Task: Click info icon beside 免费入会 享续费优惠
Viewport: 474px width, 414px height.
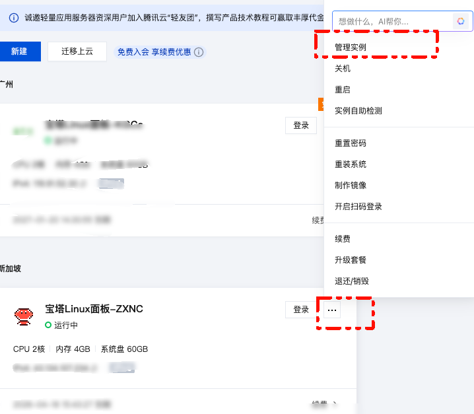Action: coord(199,52)
